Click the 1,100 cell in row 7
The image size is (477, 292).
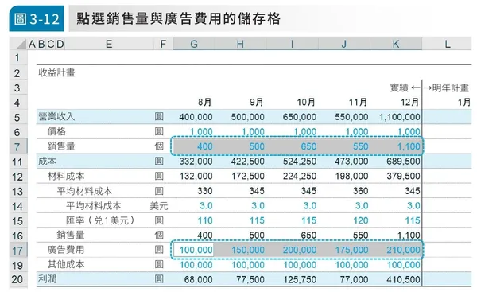pyautogui.click(x=409, y=146)
